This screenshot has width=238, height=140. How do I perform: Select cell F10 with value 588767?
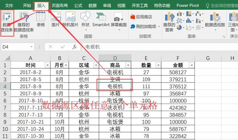(x=178, y=129)
